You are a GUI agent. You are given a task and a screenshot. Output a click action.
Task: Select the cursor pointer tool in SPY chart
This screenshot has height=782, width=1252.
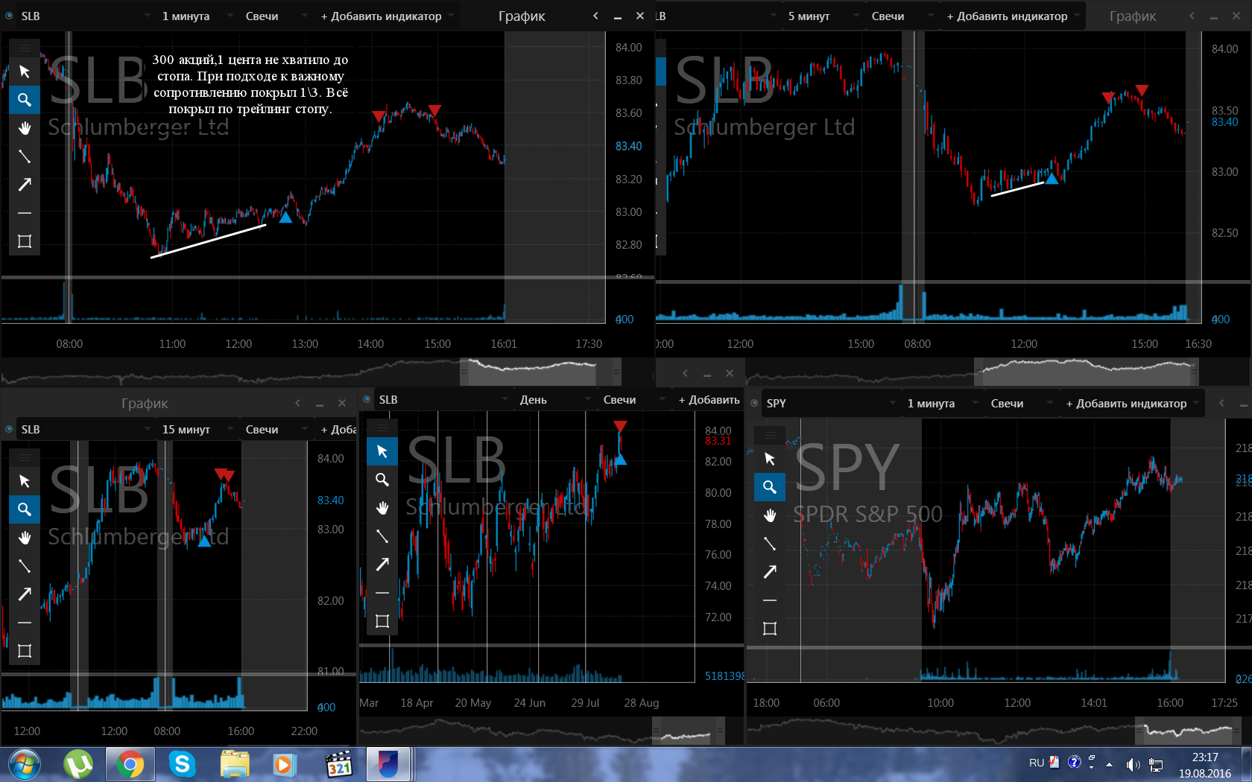coord(770,459)
